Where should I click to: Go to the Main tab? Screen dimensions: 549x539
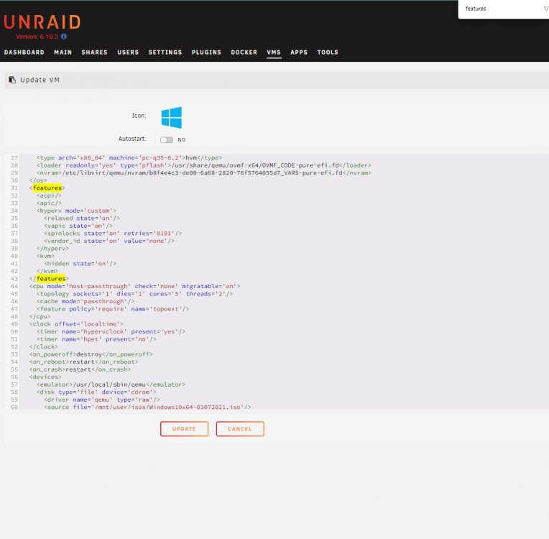tap(63, 52)
